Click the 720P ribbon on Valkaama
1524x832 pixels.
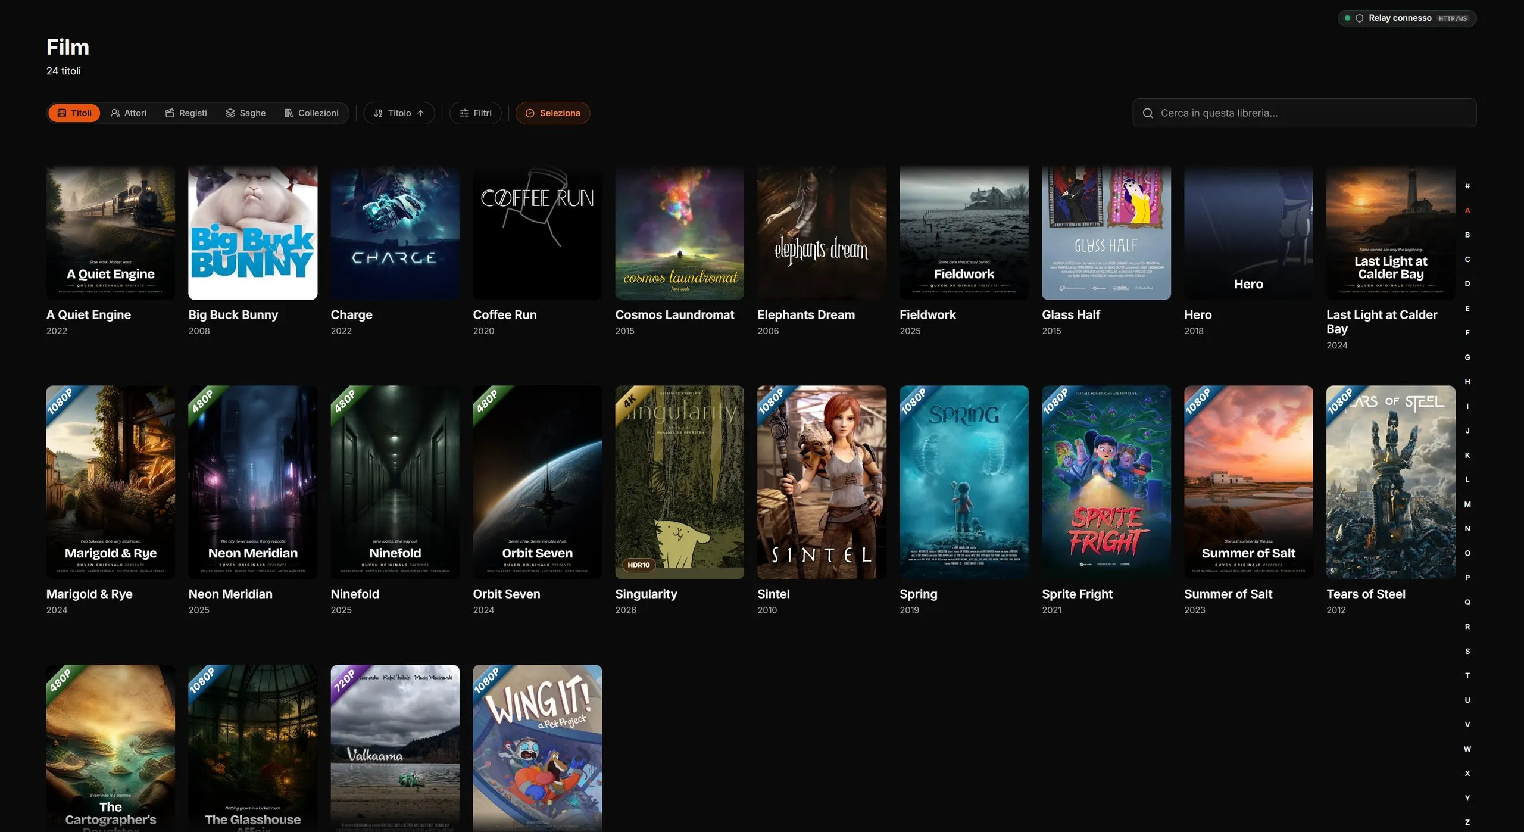[345, 680]
